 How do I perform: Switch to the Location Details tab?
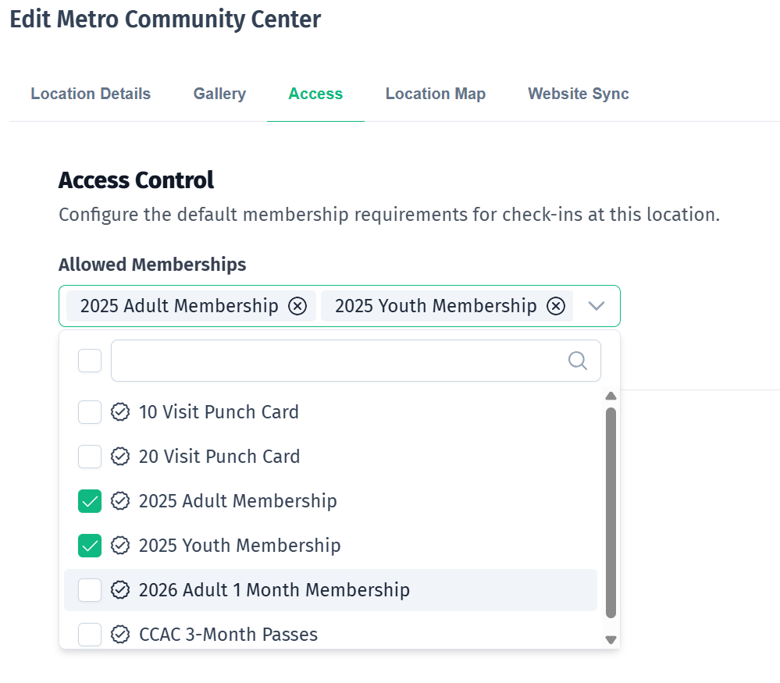tap(91, 94)
